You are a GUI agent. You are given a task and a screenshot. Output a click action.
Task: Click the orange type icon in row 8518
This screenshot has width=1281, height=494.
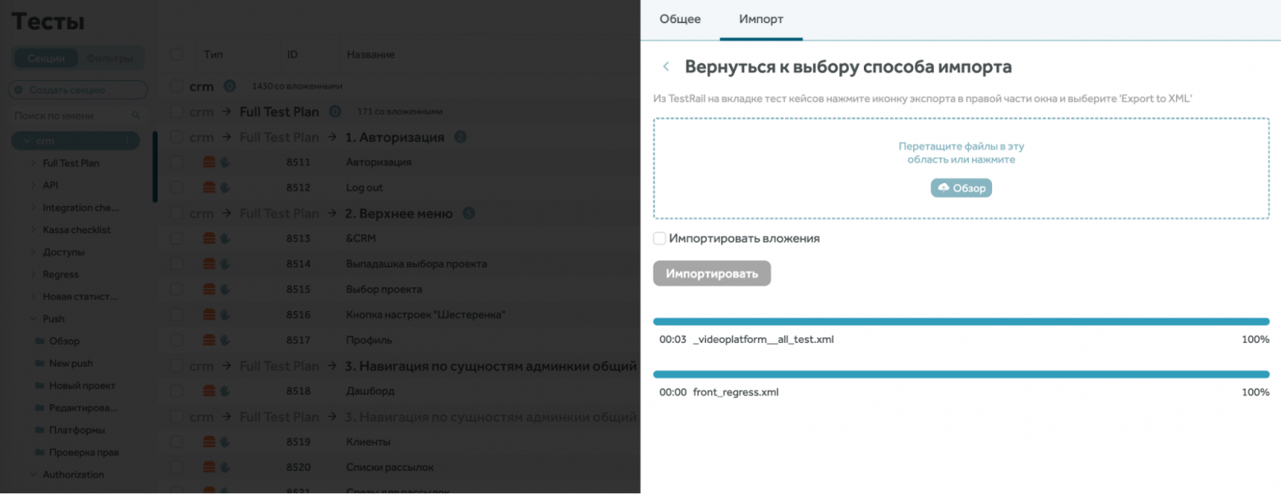209,391
